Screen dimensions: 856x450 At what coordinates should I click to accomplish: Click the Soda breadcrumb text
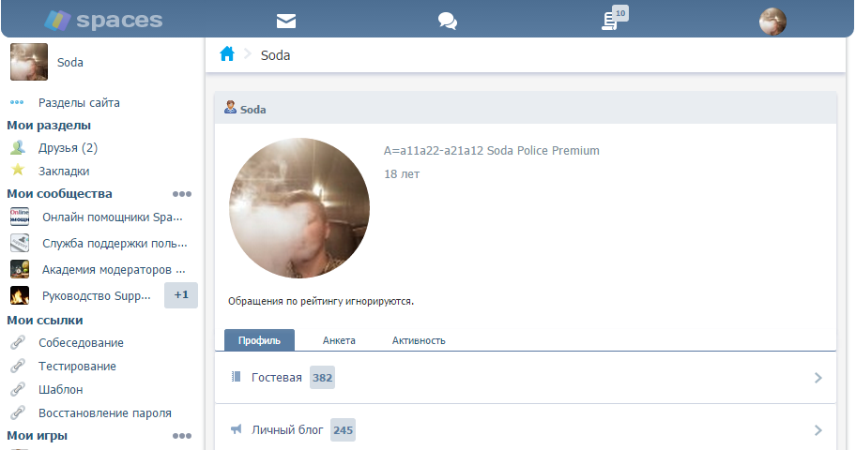275,55
